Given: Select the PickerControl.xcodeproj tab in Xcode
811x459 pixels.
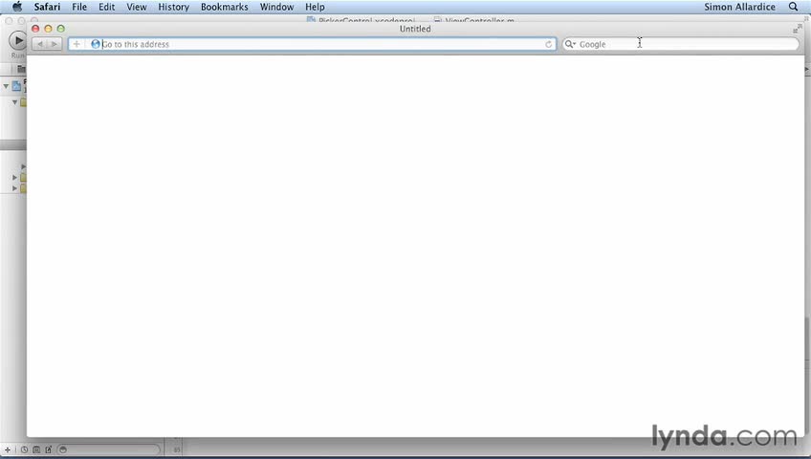Looking at the screenshot, I should [x=361, y=21].
